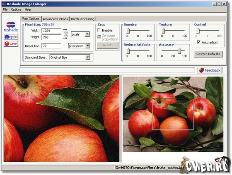
Task: Minimize the Reshade window
Action: pyautogui.click(x=215, y=4)
